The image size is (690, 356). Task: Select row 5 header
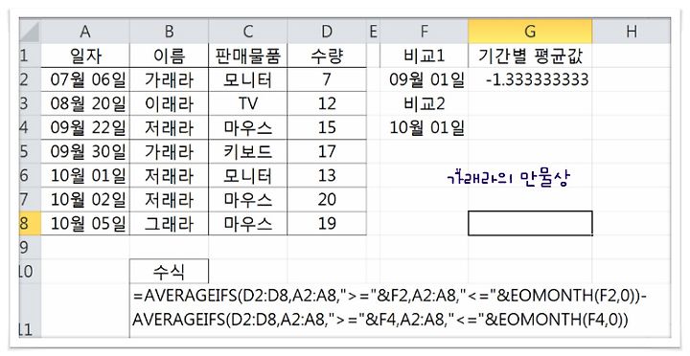click(x=30, y=151)
